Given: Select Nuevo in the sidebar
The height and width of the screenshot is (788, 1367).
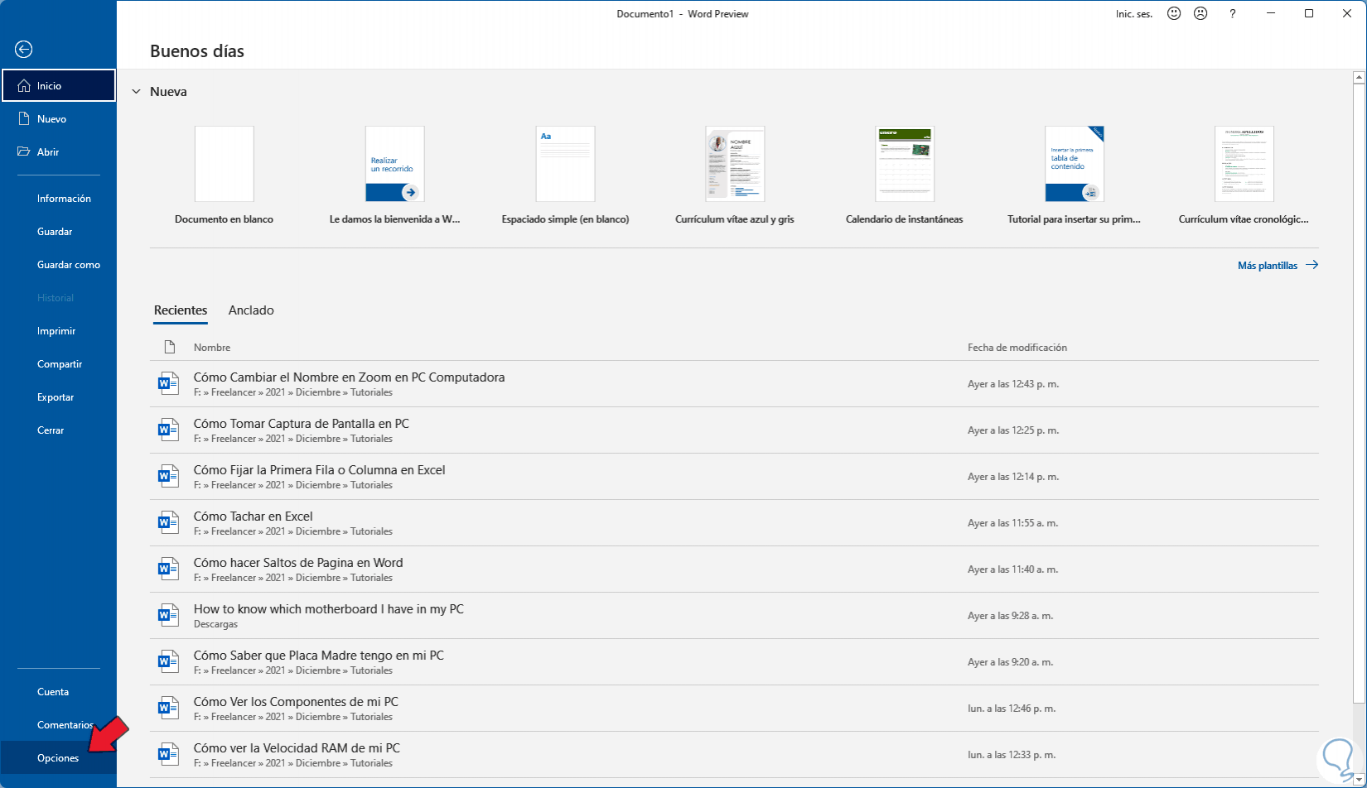Looking at the screenshot, I should tap(59, 118).
